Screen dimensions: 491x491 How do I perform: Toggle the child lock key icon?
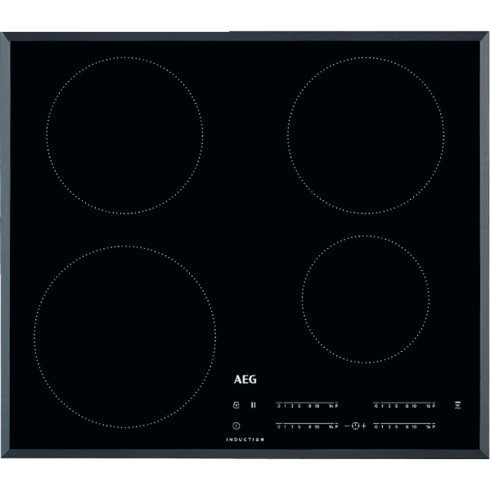pos(236,405)
